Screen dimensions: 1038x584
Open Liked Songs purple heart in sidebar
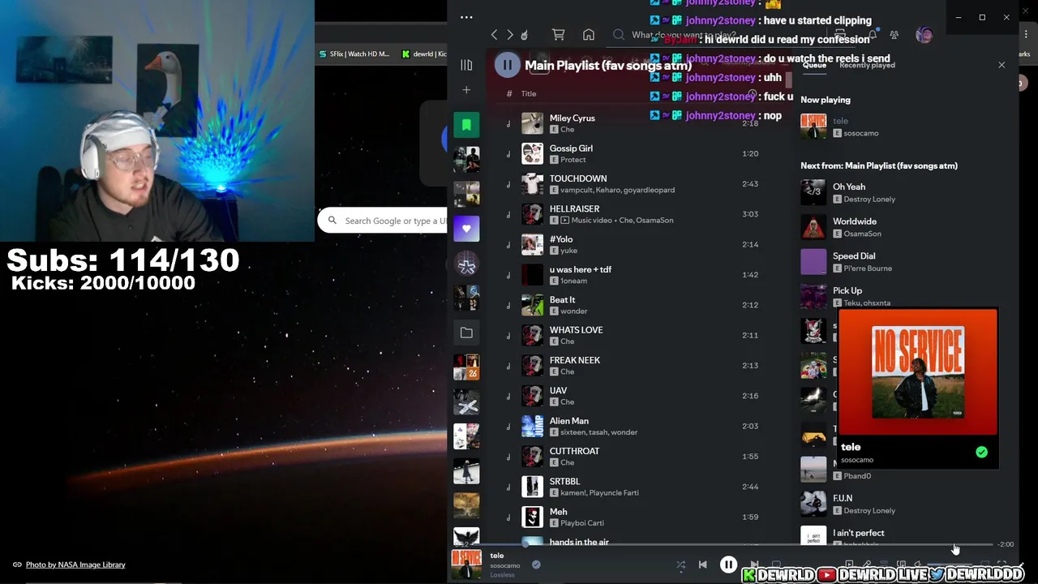click(466, 229)
